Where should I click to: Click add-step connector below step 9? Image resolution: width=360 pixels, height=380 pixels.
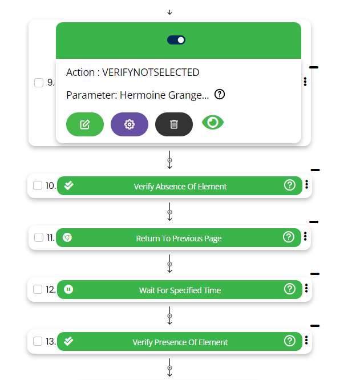pos(169,161)
